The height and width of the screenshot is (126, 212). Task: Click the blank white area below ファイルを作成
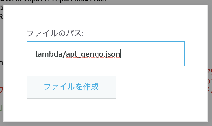(x=105, y=110)
